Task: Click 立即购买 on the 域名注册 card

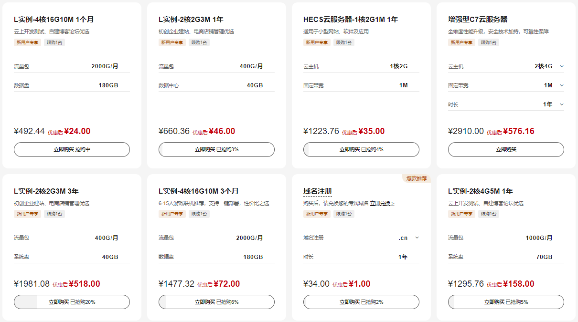Action: click(361, 302)
